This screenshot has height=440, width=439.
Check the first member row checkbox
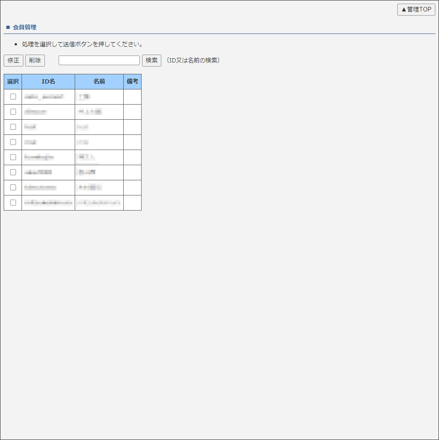(13, 96)
